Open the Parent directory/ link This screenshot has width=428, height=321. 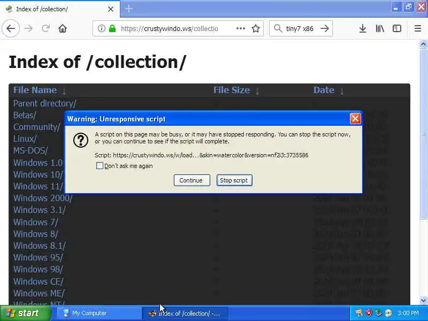pyautogui.click(x=45, y=103)
